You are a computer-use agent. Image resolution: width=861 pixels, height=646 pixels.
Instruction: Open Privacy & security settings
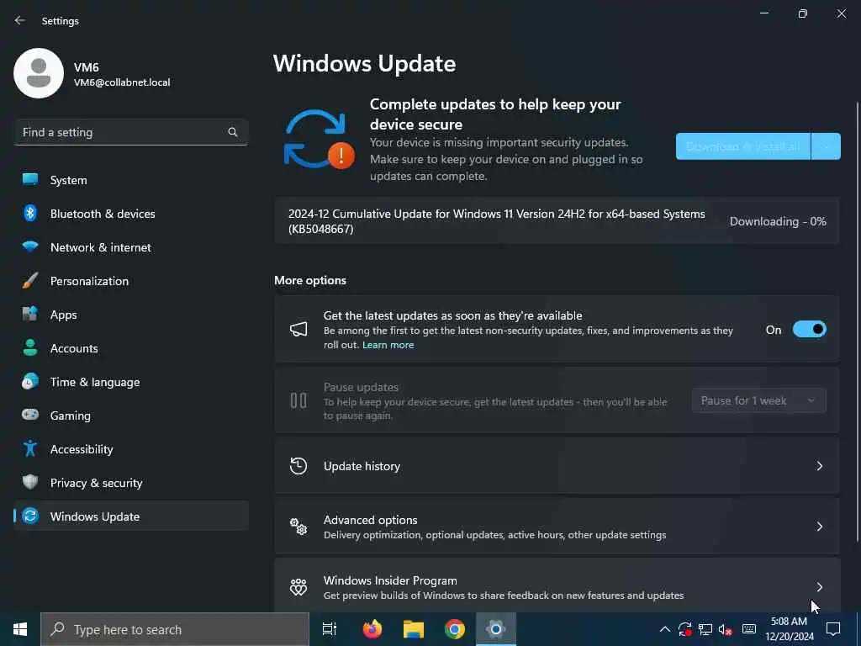click(130, 482)
